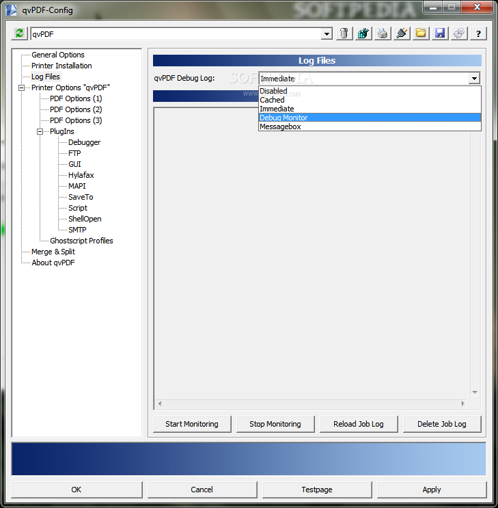
Task: Click the printer icon in toolbar
Action: point(383,34)
